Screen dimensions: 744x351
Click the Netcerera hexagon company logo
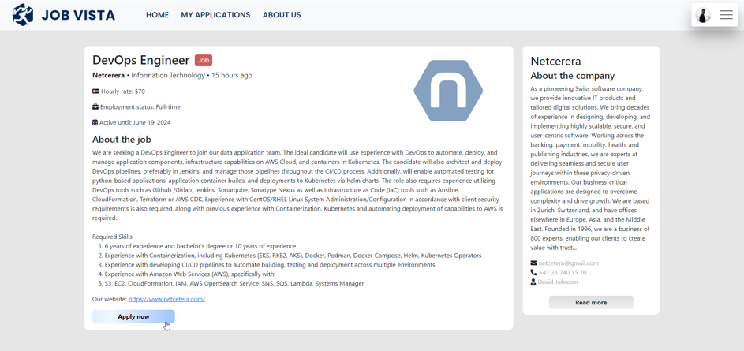coord(447,91)
